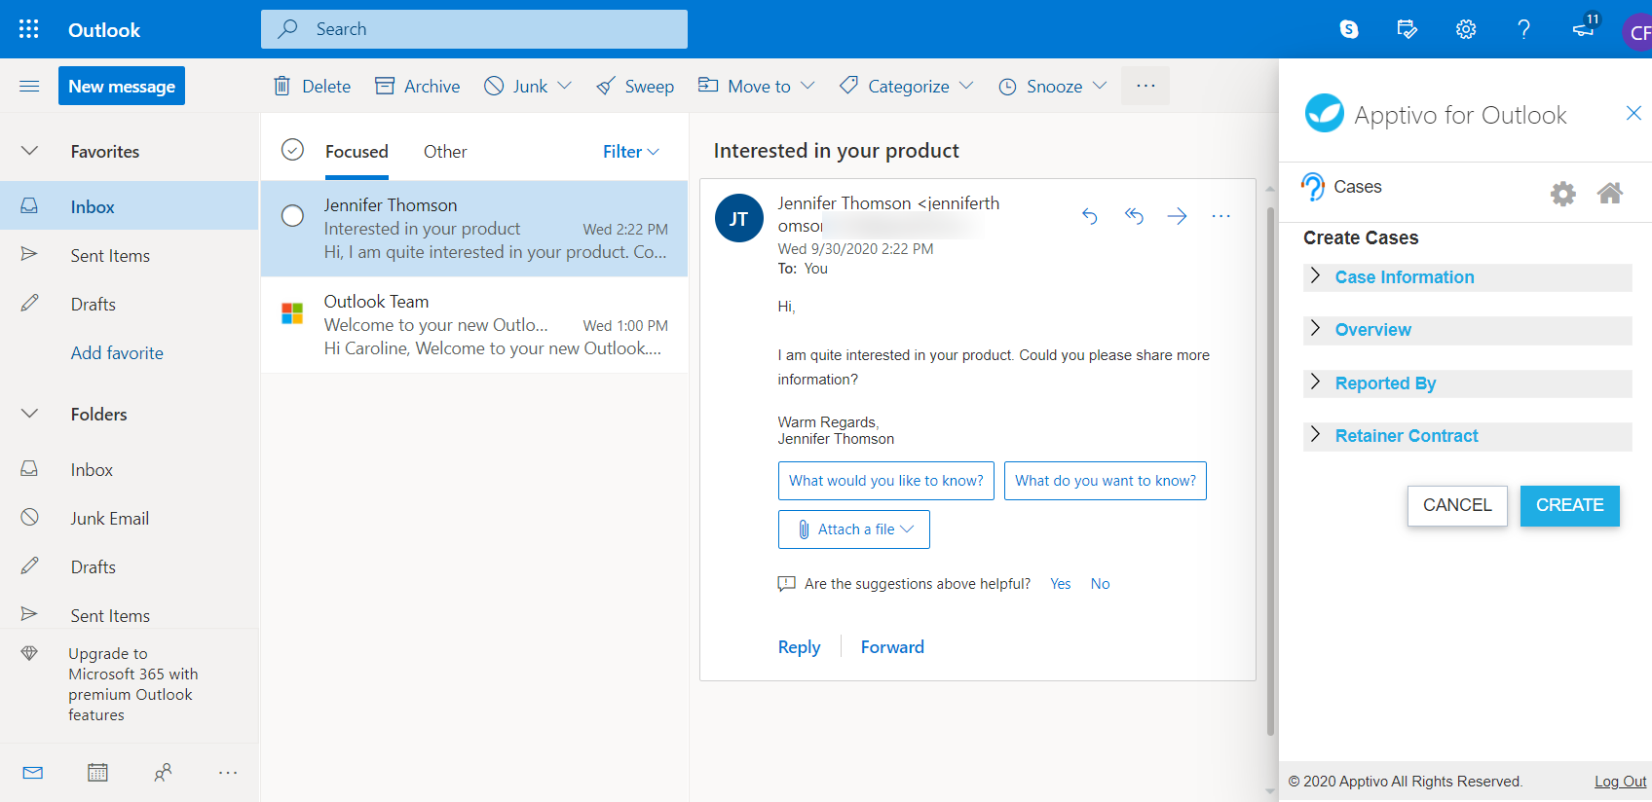Archive the selected message
The height and width of the screenshot is (802, 1652).
tap(418, 87)
